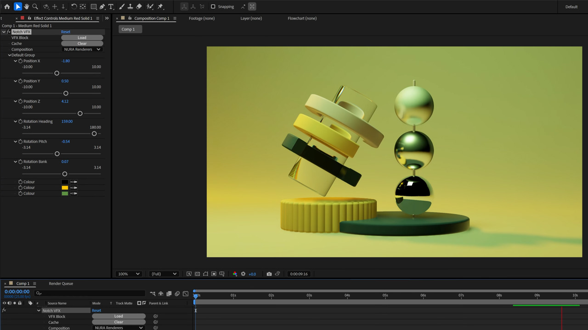Screen dimensions: 588x330
Task: Enable the Snapping checkbox
Action: tap(214, 6)
